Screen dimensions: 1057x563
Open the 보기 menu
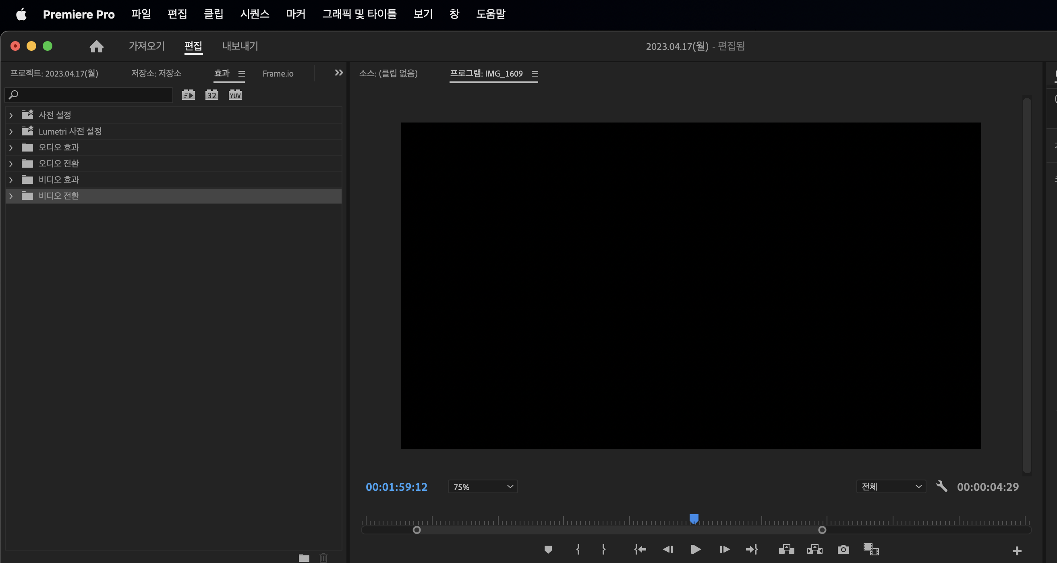[x=423, y=14]
